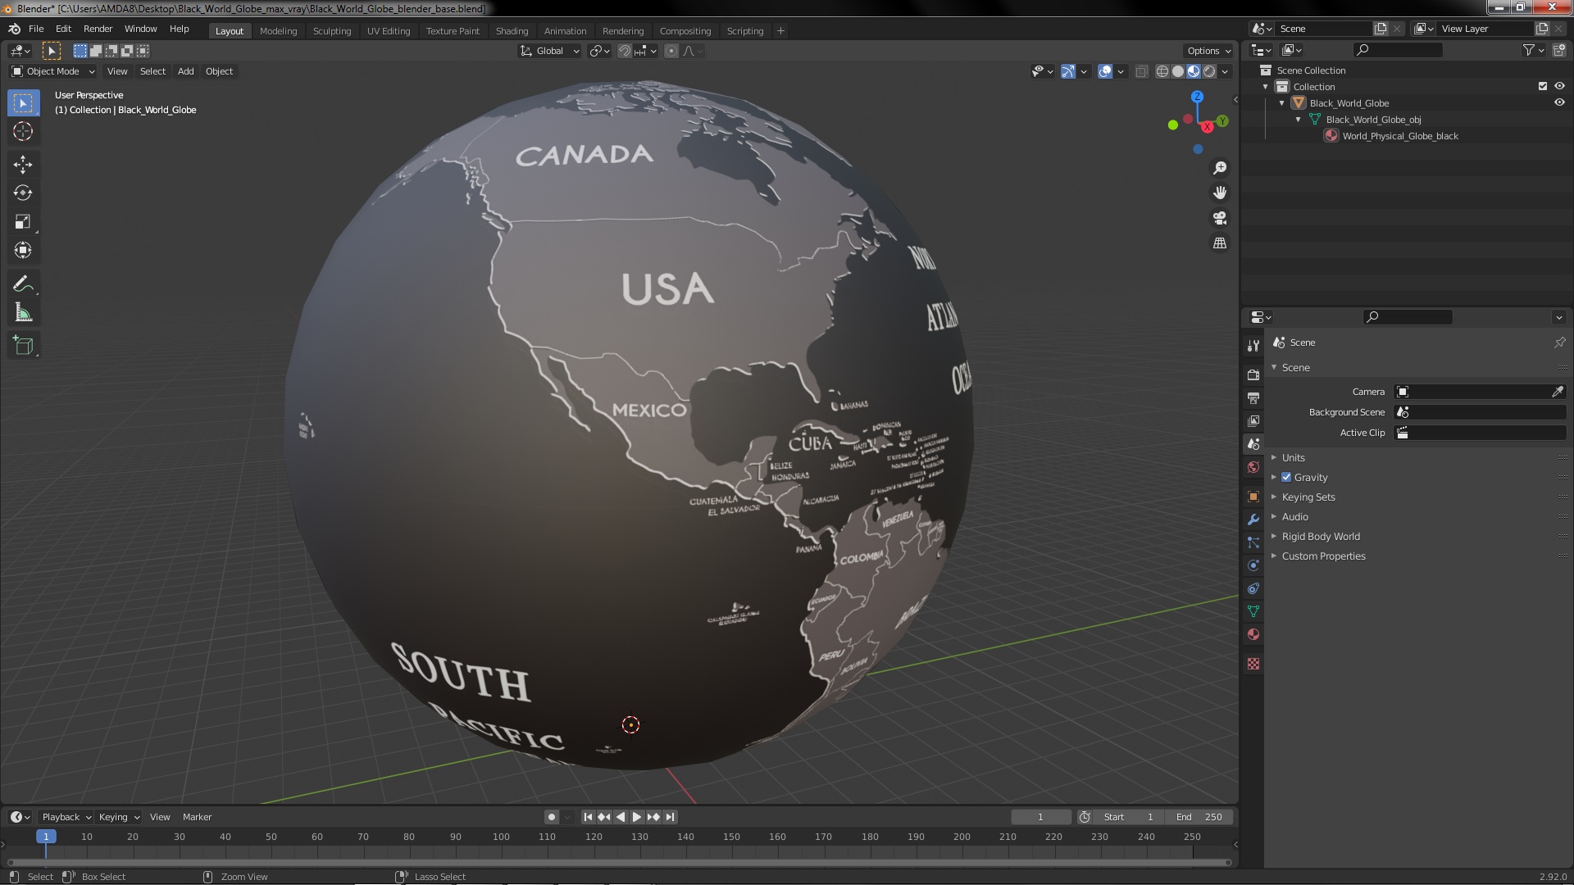Toggle the Gravity checkbox
Screen dimensions: 1574x885
pyautogui.click(x=1286, y=478)
